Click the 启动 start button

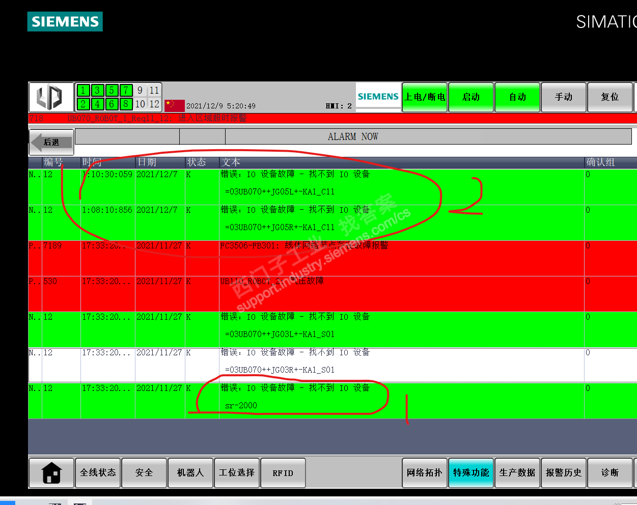pyautogui.click(x=471, y=97)
